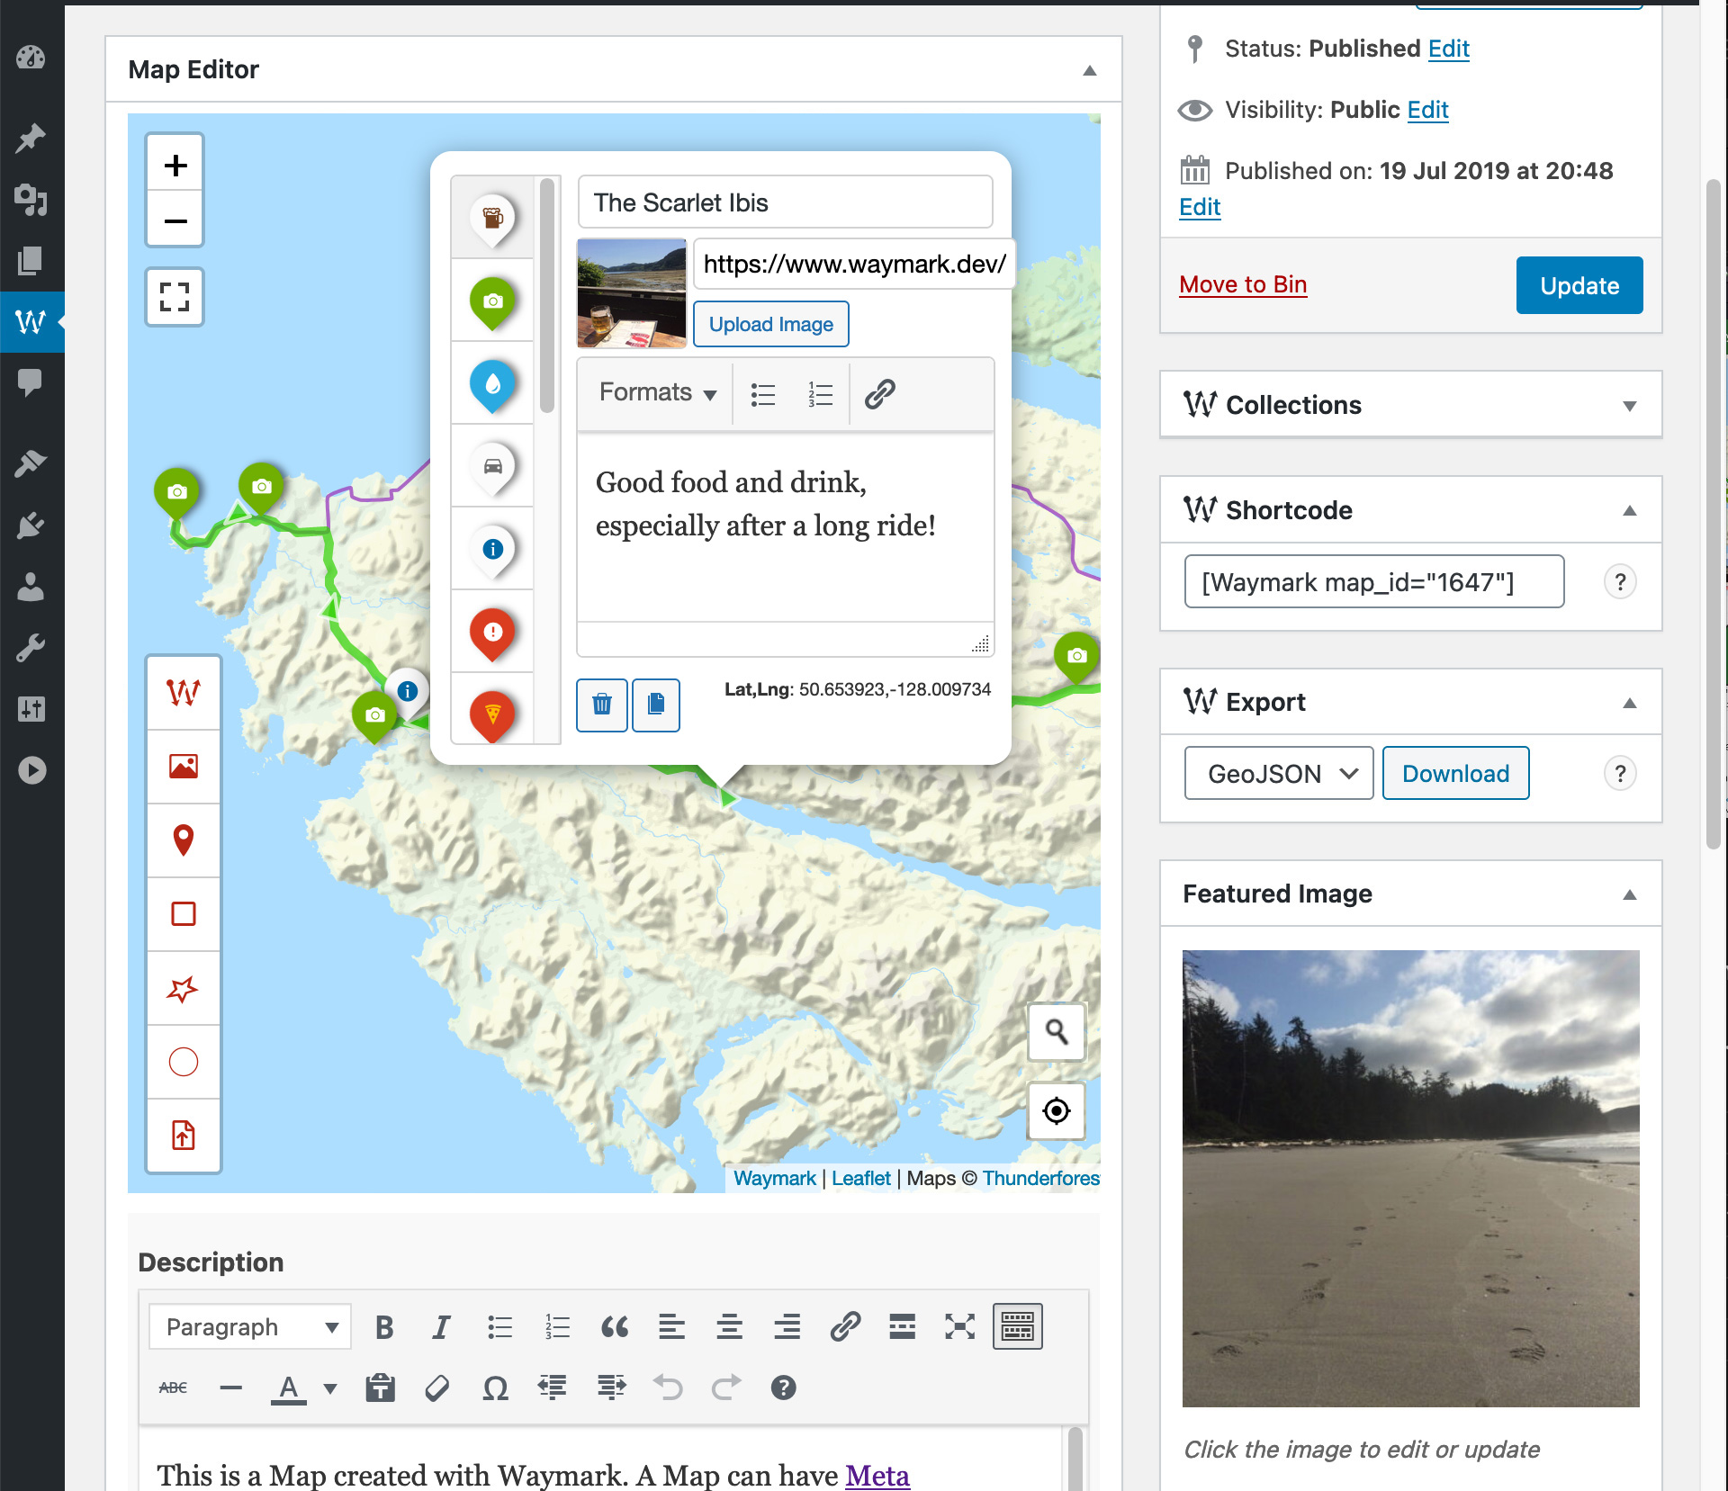Select the camera marker tool

pyautogui.click(x=492, y=301)
